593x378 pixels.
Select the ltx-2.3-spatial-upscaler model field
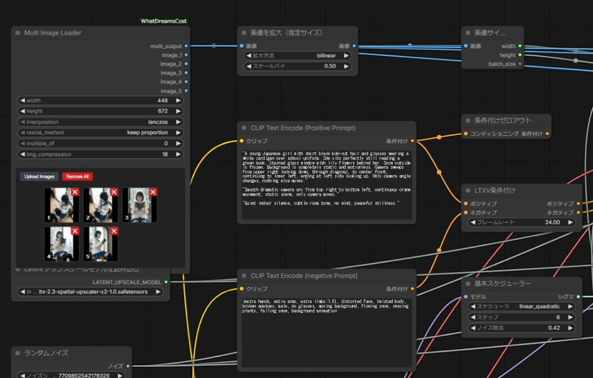pos(93,292)
